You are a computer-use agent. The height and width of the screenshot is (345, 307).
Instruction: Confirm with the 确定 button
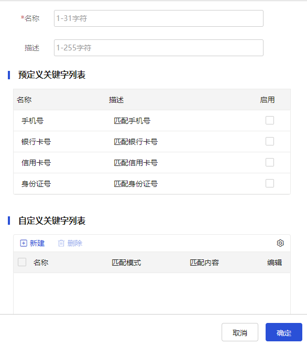click(284, 332)
